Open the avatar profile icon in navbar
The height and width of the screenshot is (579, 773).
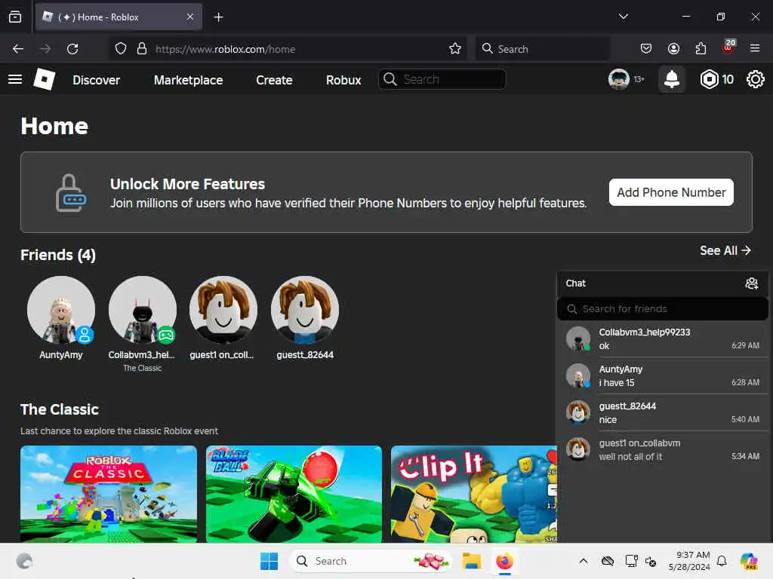(618, 79)
